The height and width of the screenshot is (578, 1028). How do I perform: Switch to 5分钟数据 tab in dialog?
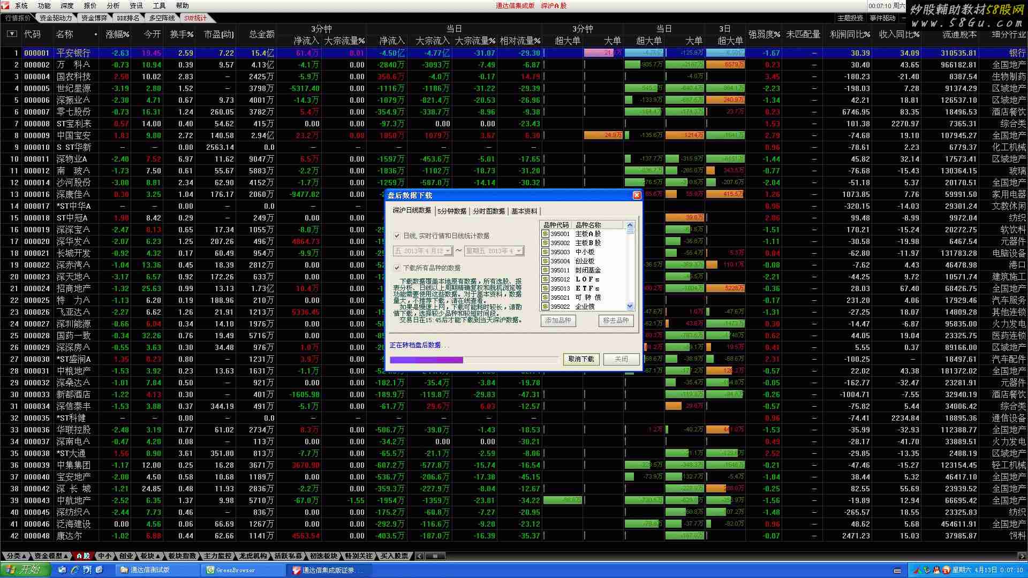(452, 211)
